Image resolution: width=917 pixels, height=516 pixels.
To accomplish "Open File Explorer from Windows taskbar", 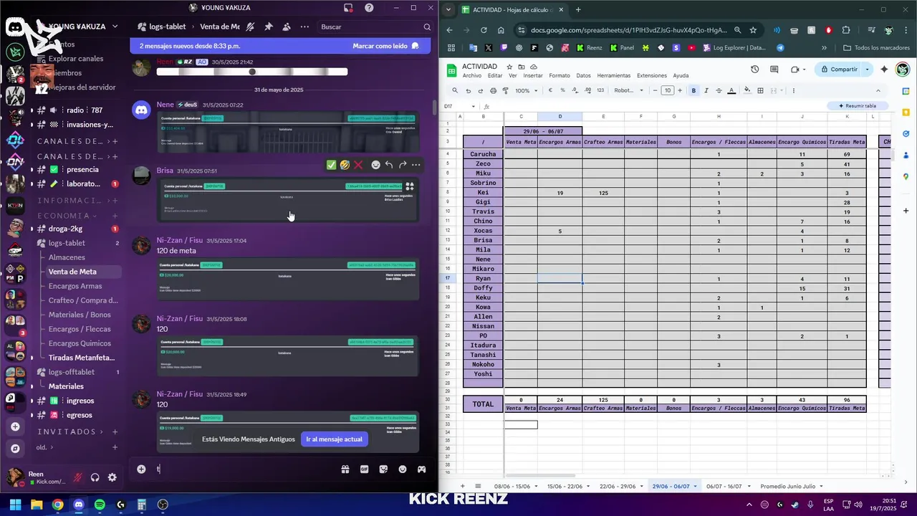I will coord(37,505).
